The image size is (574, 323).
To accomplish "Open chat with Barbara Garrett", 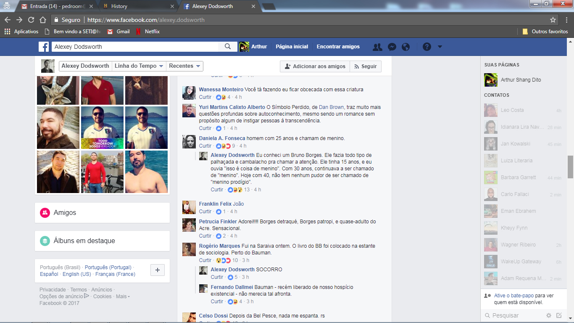I will pos(523,177).
